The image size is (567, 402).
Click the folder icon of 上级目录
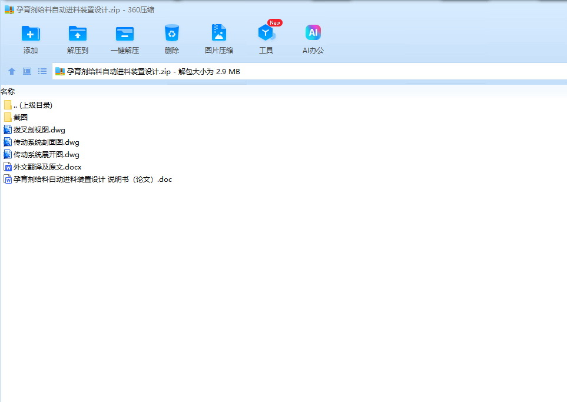[x=8, y=105]
